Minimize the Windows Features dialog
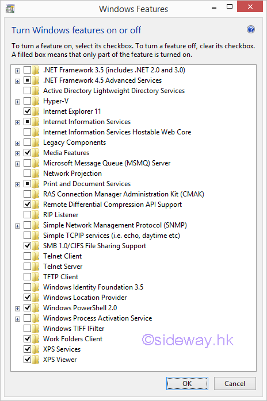The height and width of the screenshot is (401, 267). point(214,7)
